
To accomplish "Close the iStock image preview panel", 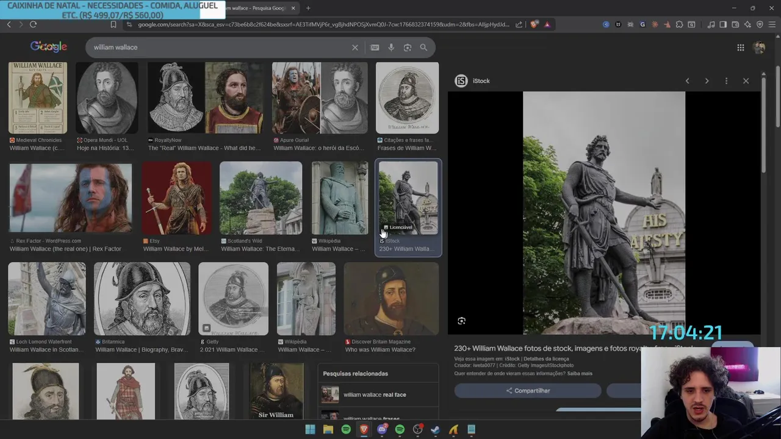I will (746, 80).
